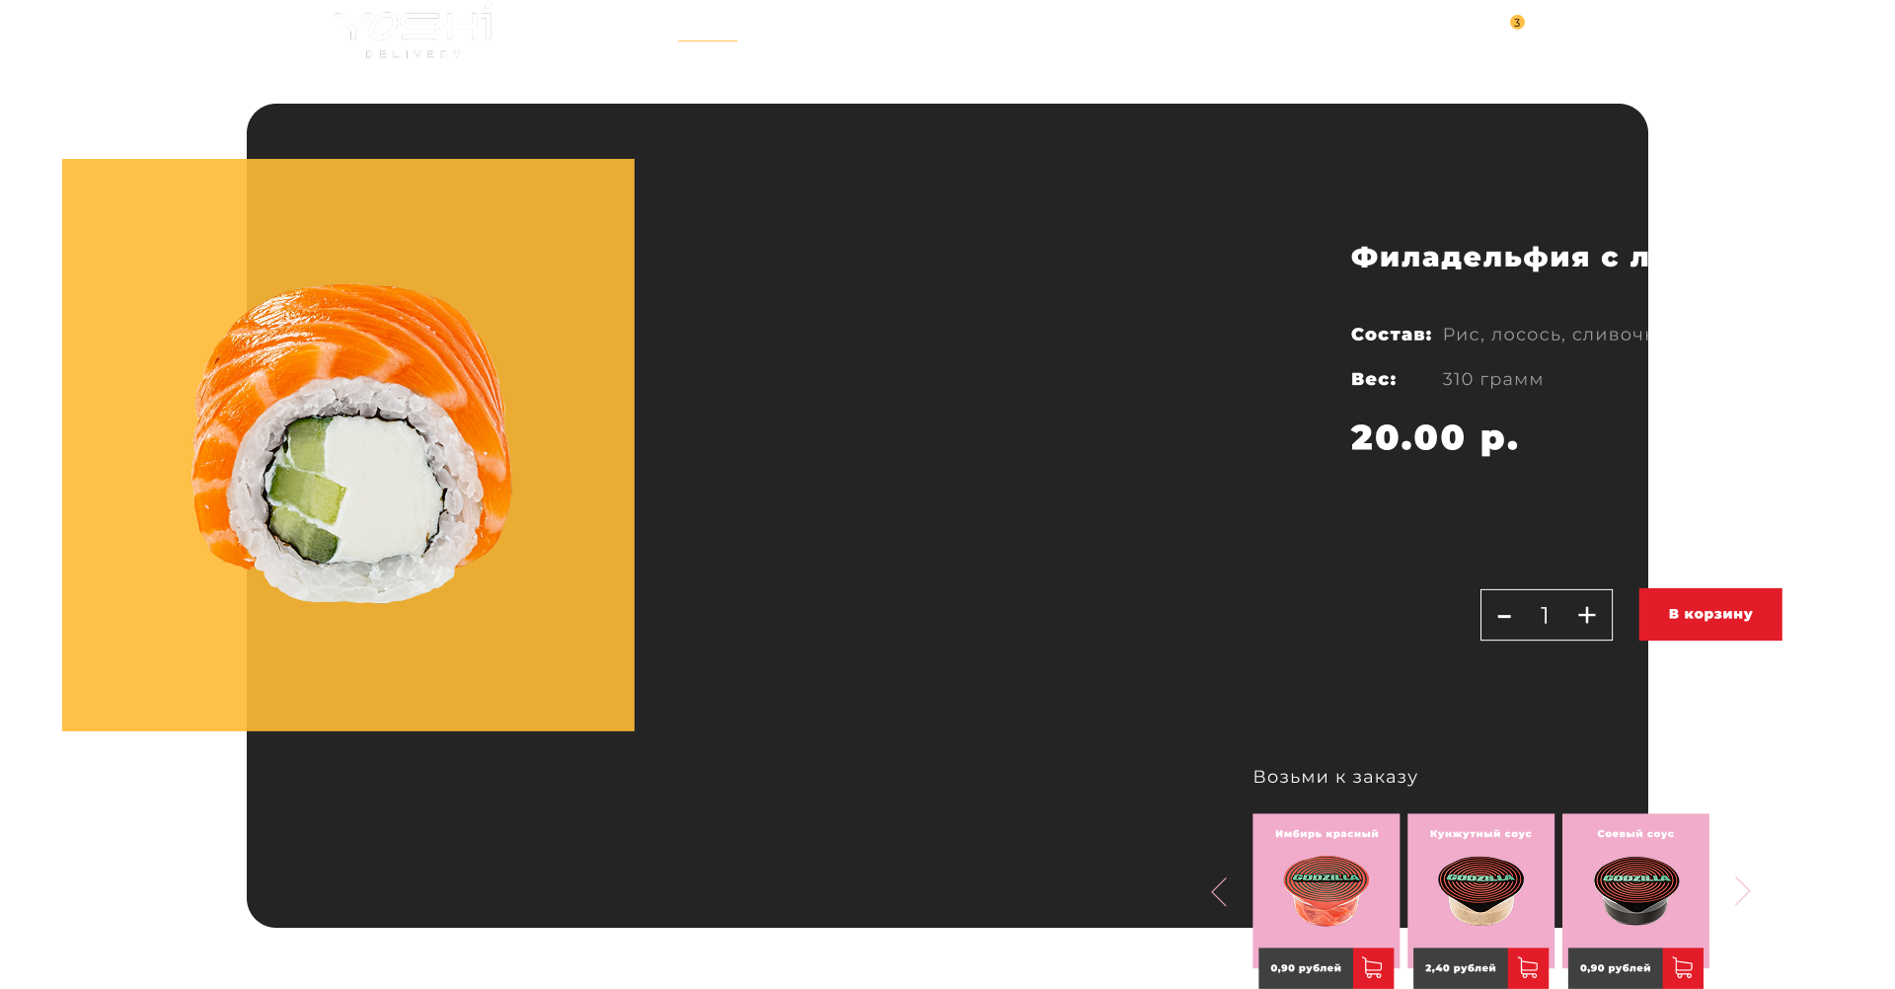Viewport: 1895px width, 989px height.
Task: Click the 0,90 рублей price under Имбирь красный
Action: tap(1306, 968)
